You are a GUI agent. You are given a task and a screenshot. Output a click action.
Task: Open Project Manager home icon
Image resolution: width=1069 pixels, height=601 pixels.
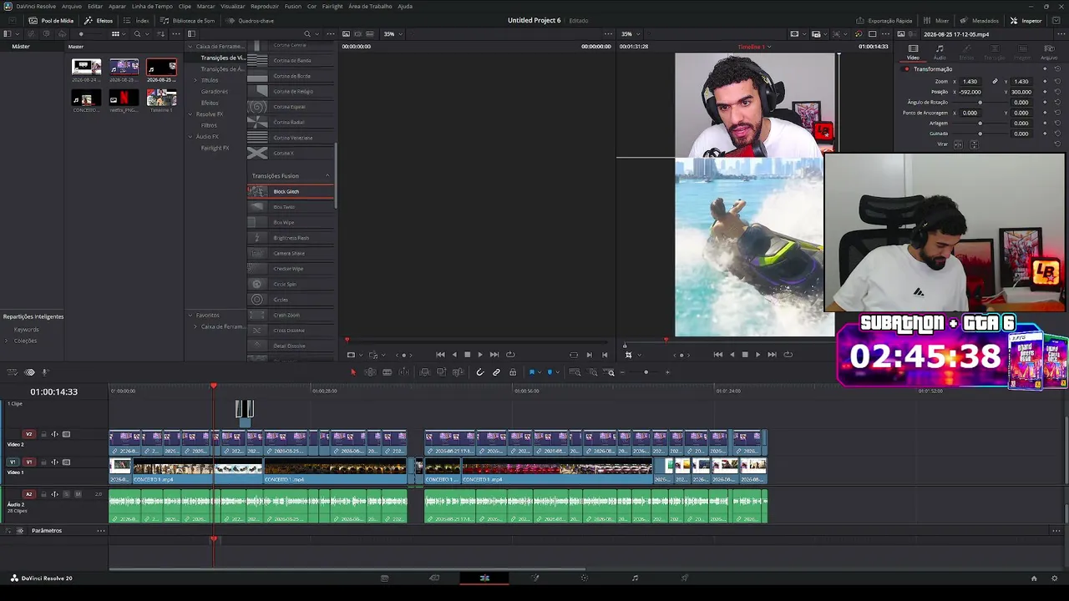coord(1034,578)
